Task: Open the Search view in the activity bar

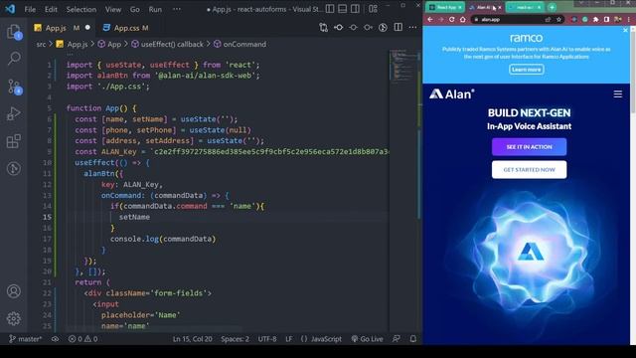Action: pyautogui.click(x=14, y=59)
